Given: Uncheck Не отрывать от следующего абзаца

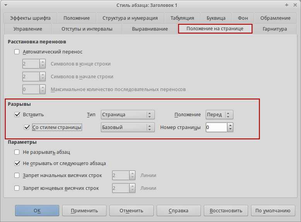Looking at the screenshot, I should (17, 163).
